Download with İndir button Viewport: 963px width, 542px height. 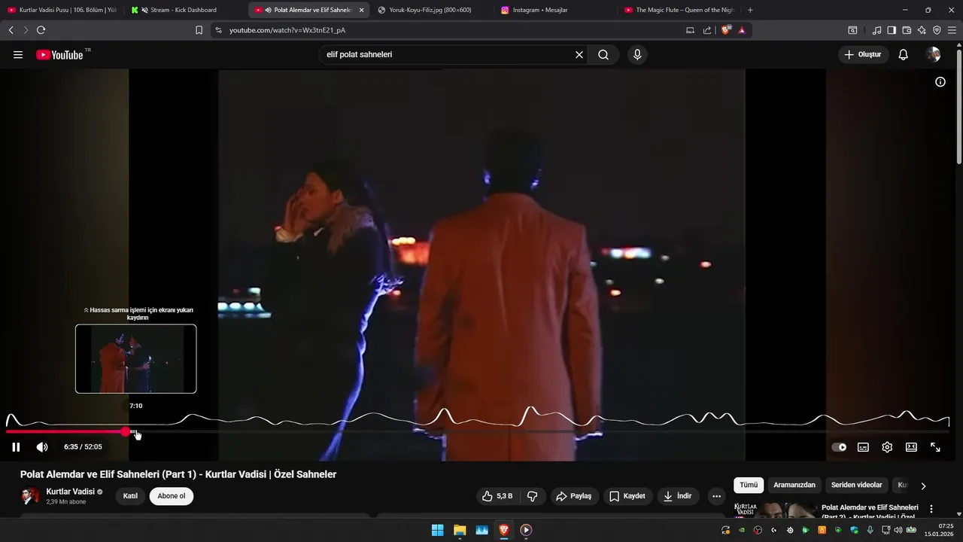[678, 496]
